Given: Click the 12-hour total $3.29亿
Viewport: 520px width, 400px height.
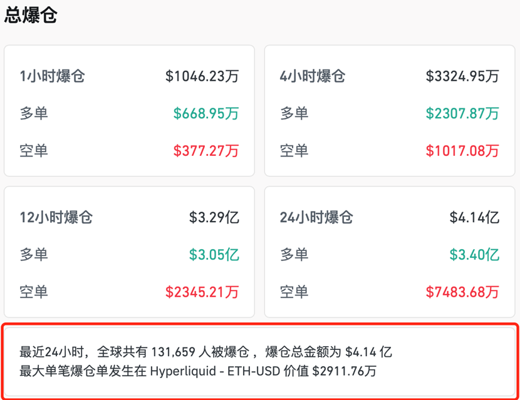Looking at the screenshot, I should click(x=214, y=218).
